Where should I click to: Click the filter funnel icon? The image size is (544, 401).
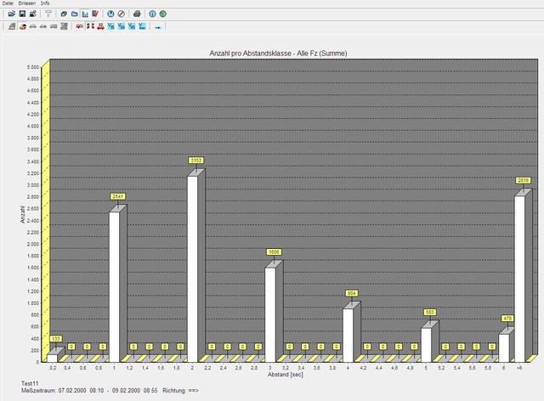click(x=48, y=14)
